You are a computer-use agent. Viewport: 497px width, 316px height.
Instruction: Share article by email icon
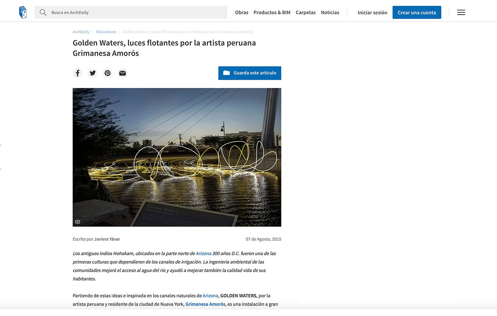122,73
